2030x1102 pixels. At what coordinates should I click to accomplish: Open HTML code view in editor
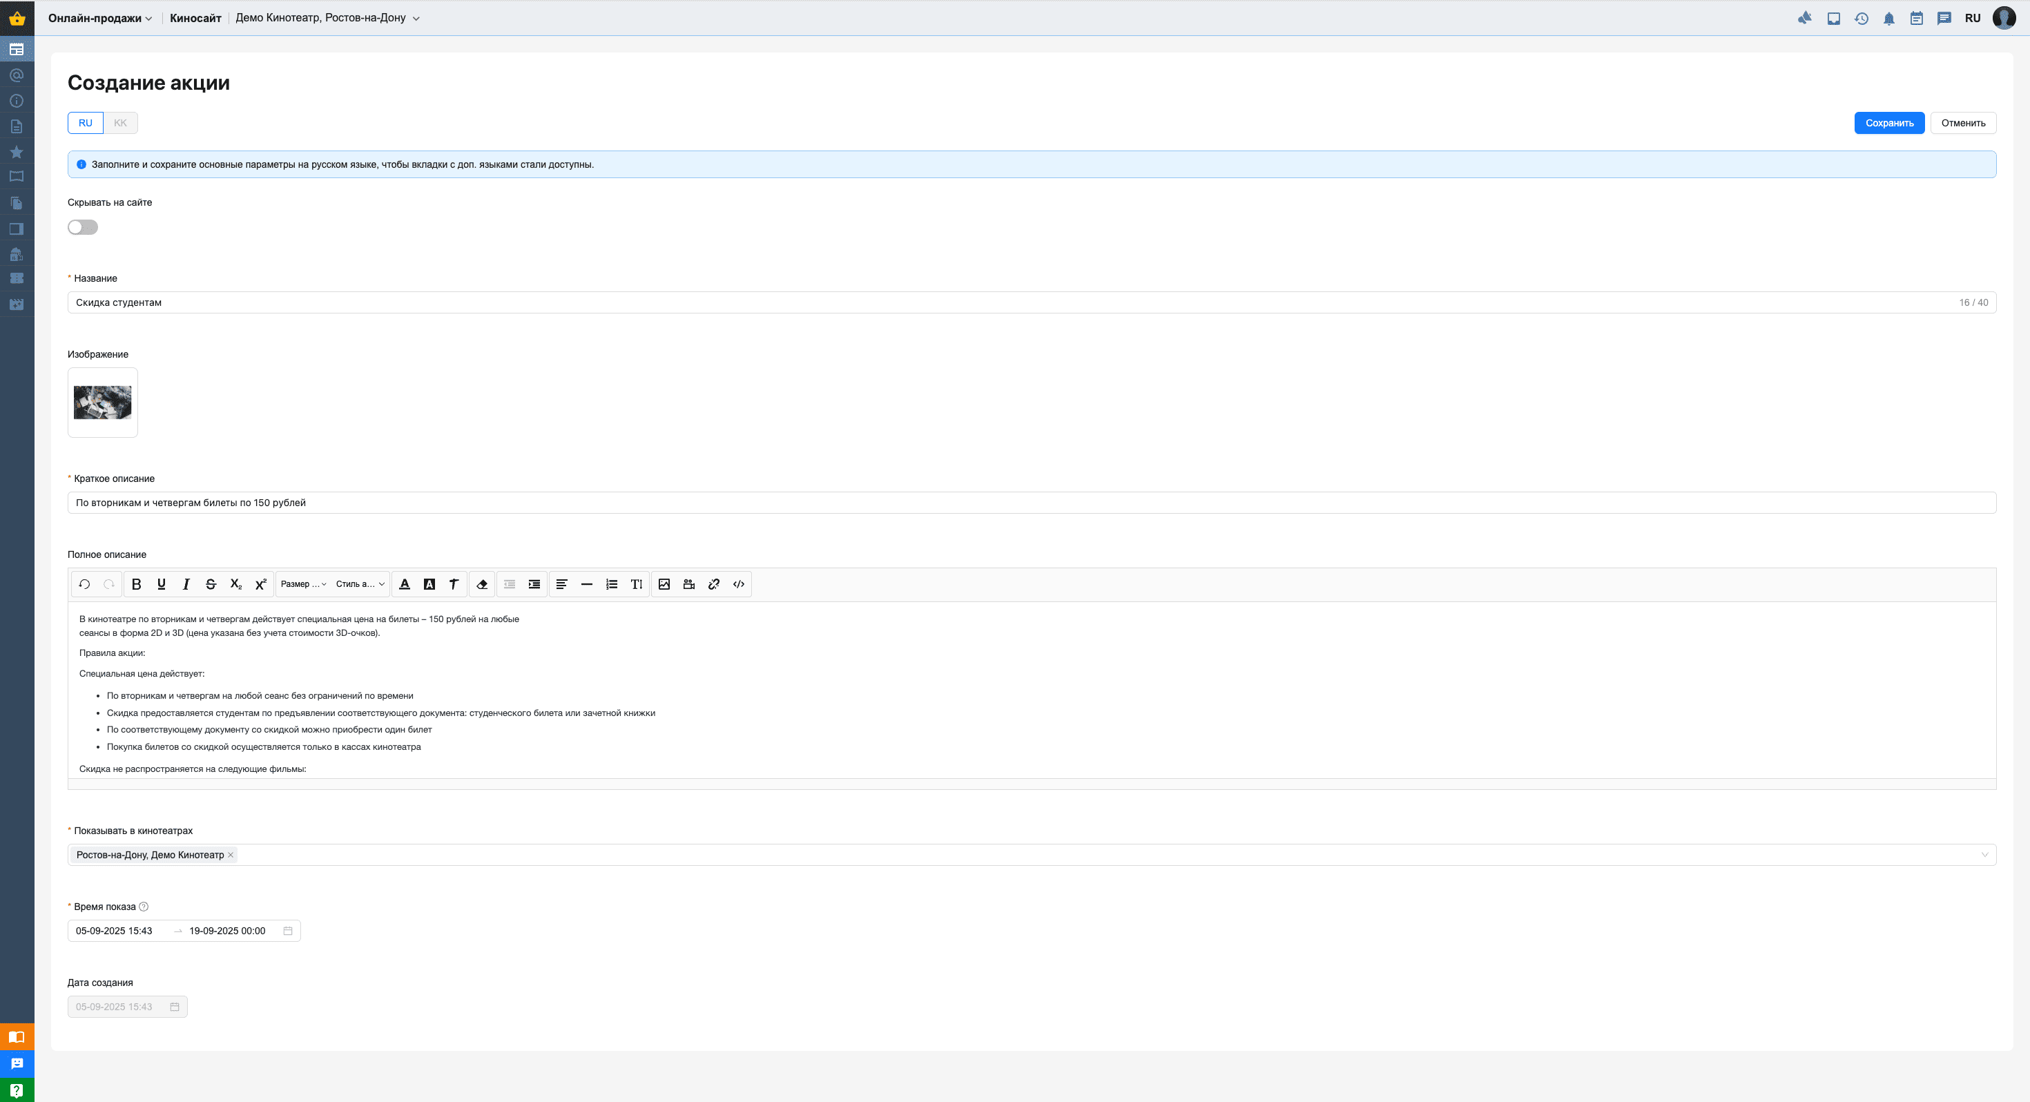click(x=738, y=584)
